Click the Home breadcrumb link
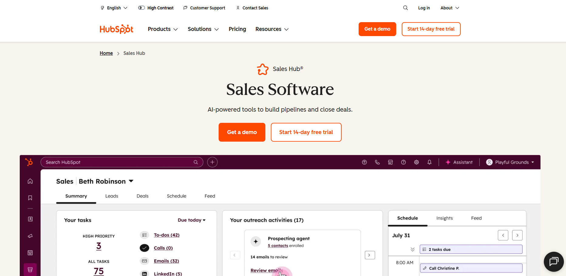This screenshot has height=276, width=566. pyautogui.click(x=106, y=53)
